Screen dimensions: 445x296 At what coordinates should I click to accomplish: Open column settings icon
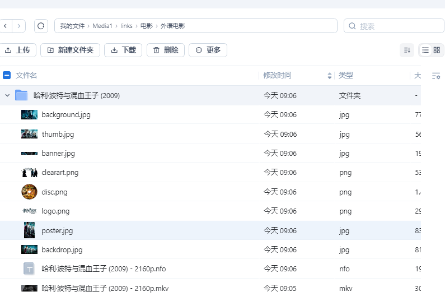coord(436,76)
